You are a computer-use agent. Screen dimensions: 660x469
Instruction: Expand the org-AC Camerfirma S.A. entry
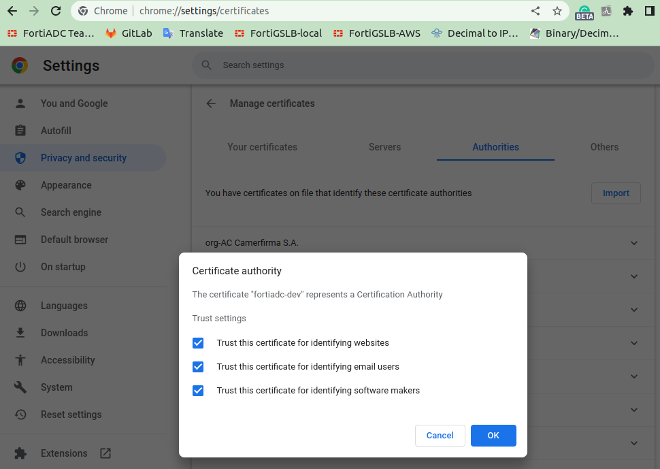[x=634, y=243]
